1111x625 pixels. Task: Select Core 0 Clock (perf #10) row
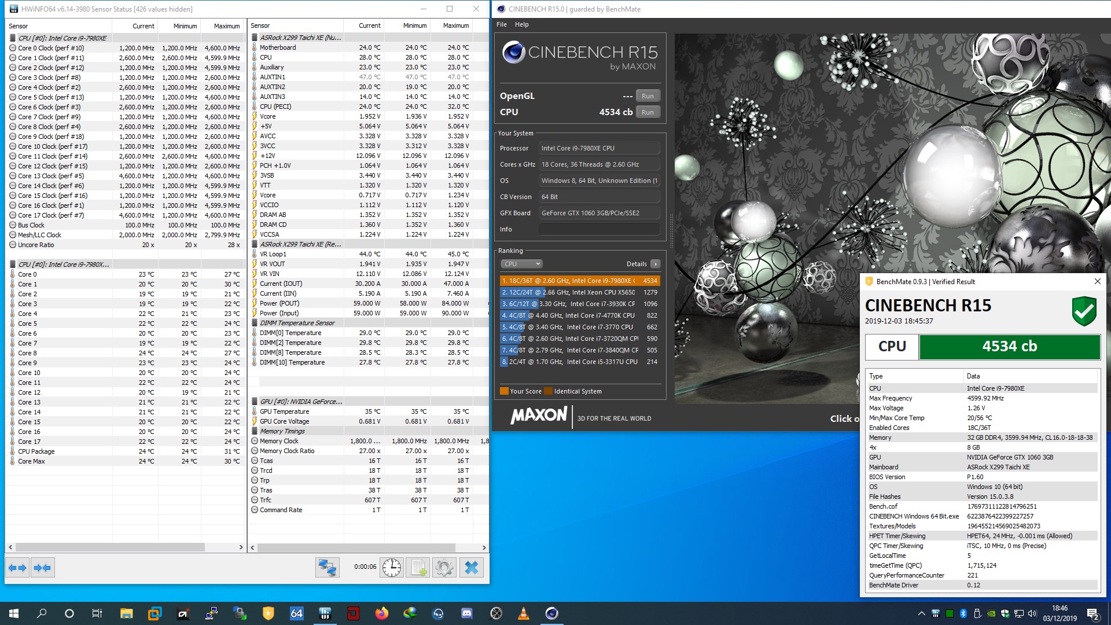click(125, 48)
